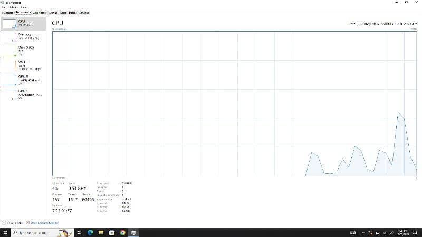
Task: Go to the Details tab
Action: tap(73, 12)
